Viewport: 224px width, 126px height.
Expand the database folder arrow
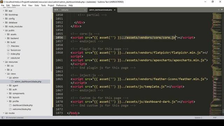[x=3, y=22]
